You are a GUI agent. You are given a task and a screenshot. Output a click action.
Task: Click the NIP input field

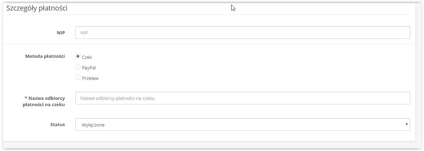[242, 33]
